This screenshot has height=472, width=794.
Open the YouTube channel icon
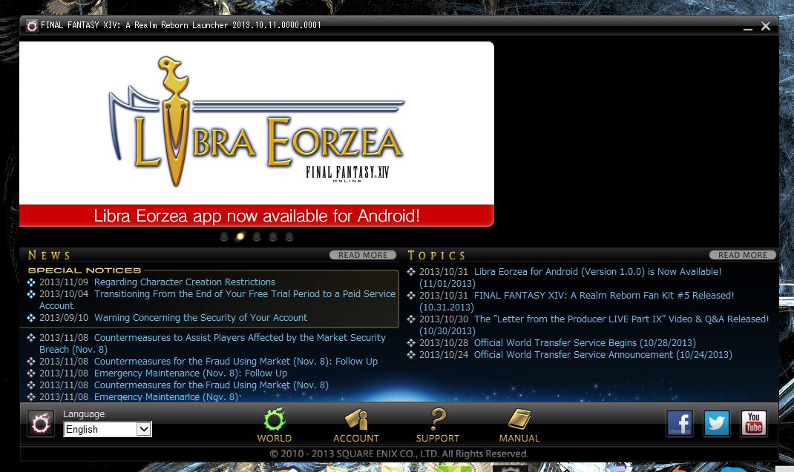point(754,423)
